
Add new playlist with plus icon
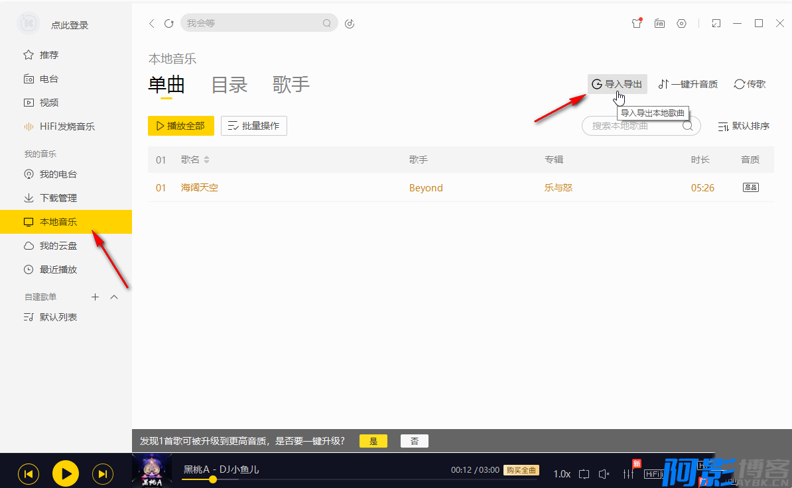click(x=95, y=297)
